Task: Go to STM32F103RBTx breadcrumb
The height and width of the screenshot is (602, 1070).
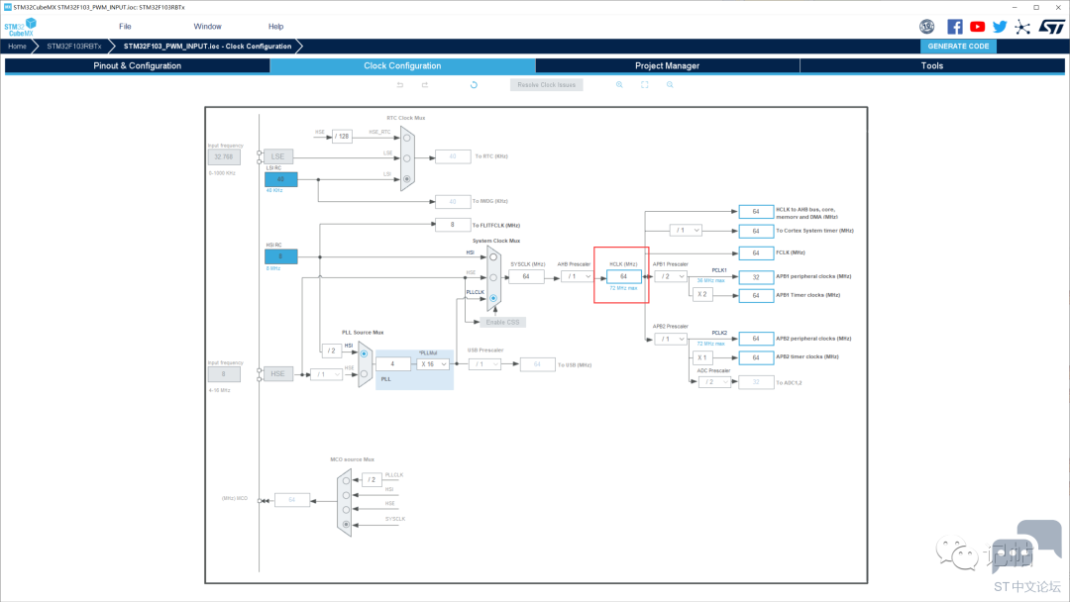Action: 73,47
